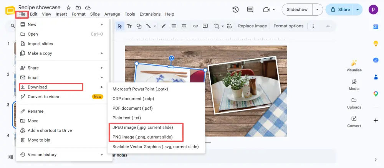This screenshot has height=168, width=384.
Task: Click the Share button
Action: 340,10
